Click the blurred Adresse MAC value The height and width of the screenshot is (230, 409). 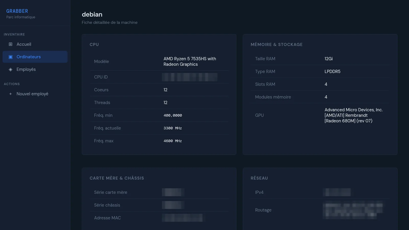coord(183,218)
